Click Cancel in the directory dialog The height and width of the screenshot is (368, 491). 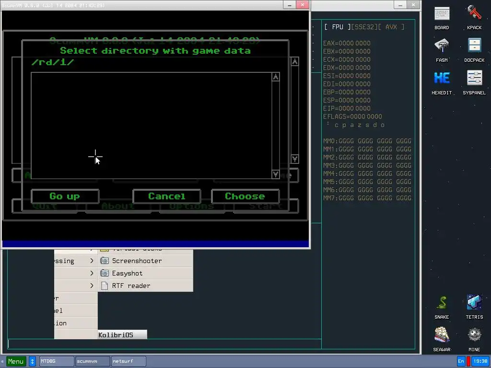(166, 196)
